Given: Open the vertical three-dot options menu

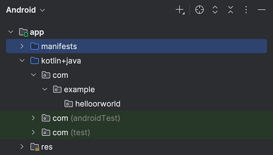Looking at the screenshot, I should point(246,10).
